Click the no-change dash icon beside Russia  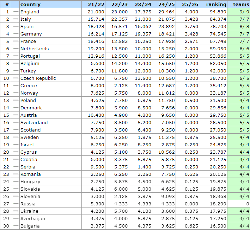[16, 204]
